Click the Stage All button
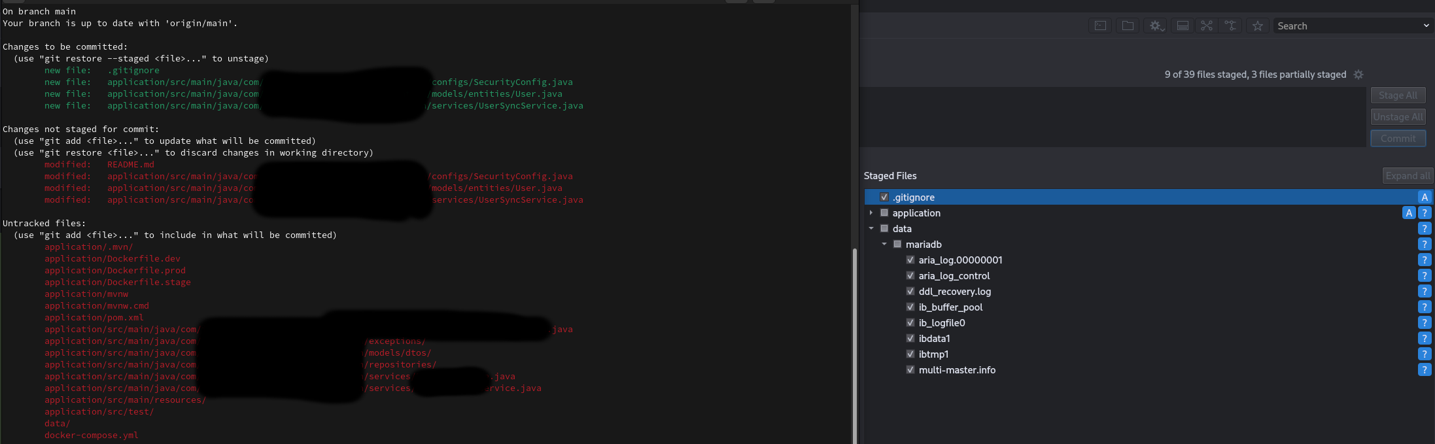Viewport: 1435px width, 444px height. point(1398,95)
